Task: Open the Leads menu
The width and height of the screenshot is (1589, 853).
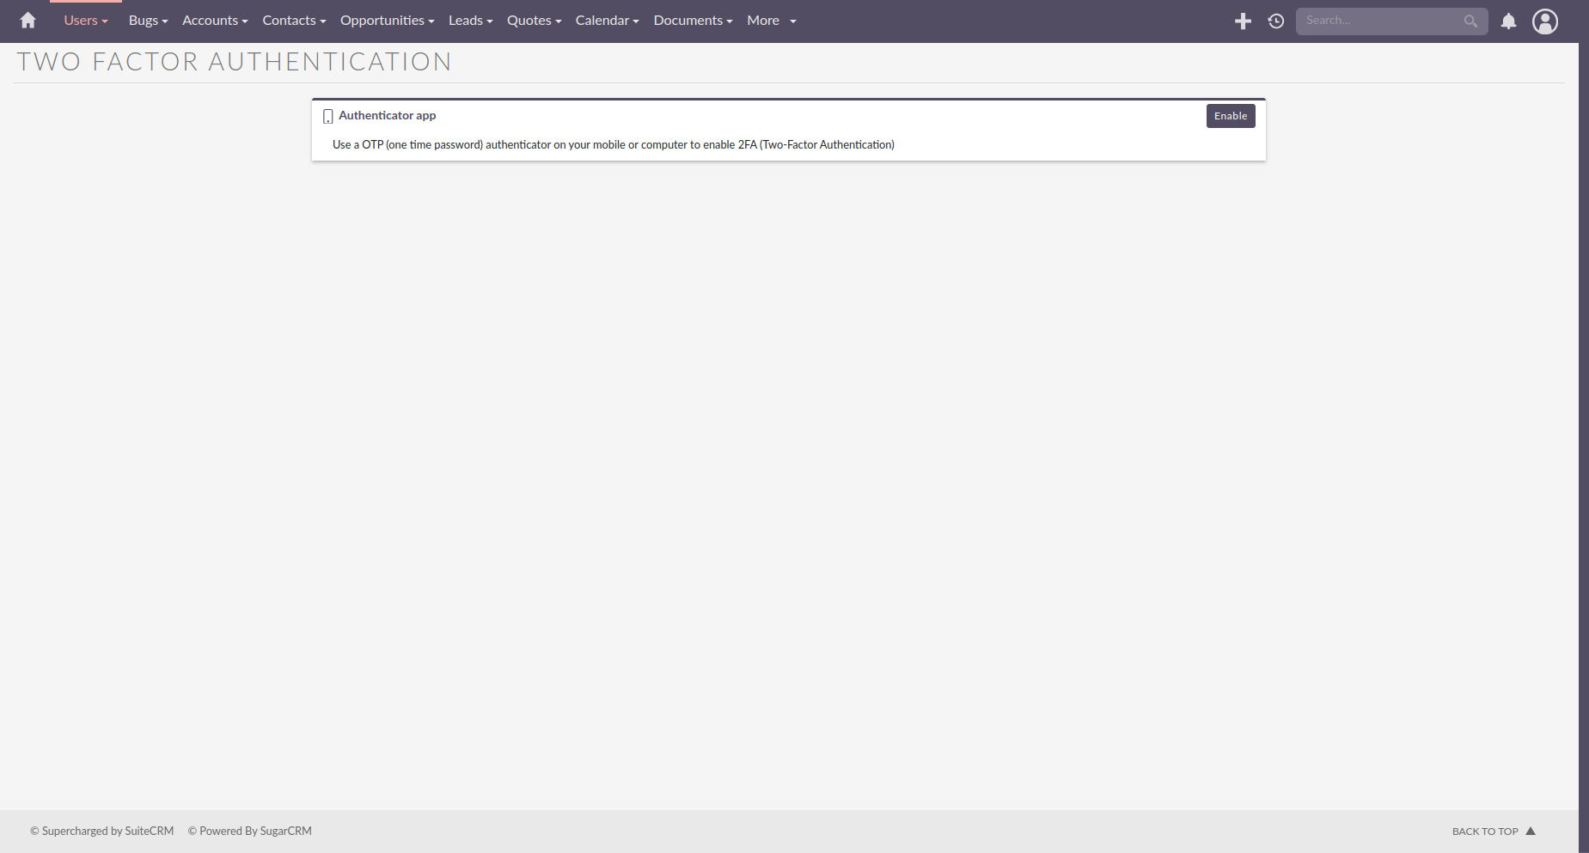Action: 469,20
